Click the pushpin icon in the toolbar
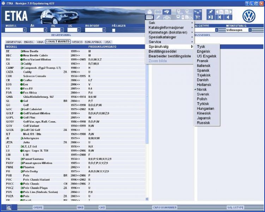 pyautogui.click(x=211, y=11)
